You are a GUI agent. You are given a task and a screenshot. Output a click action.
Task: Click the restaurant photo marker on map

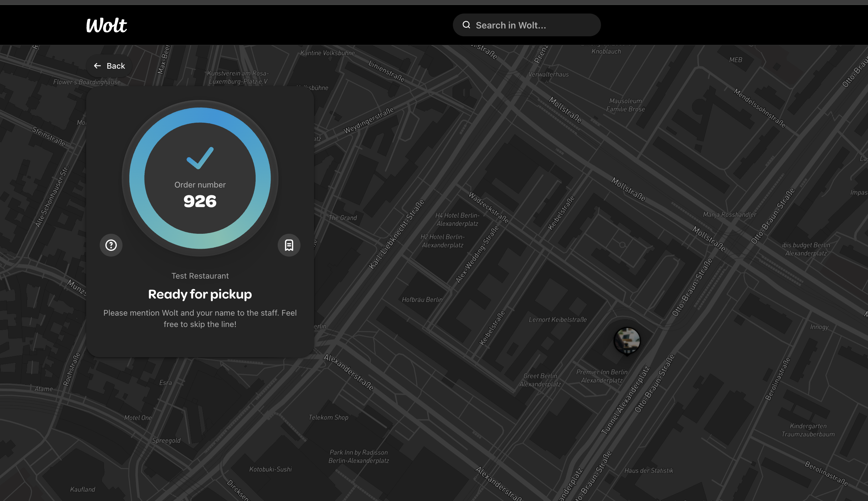pos(627,341)
